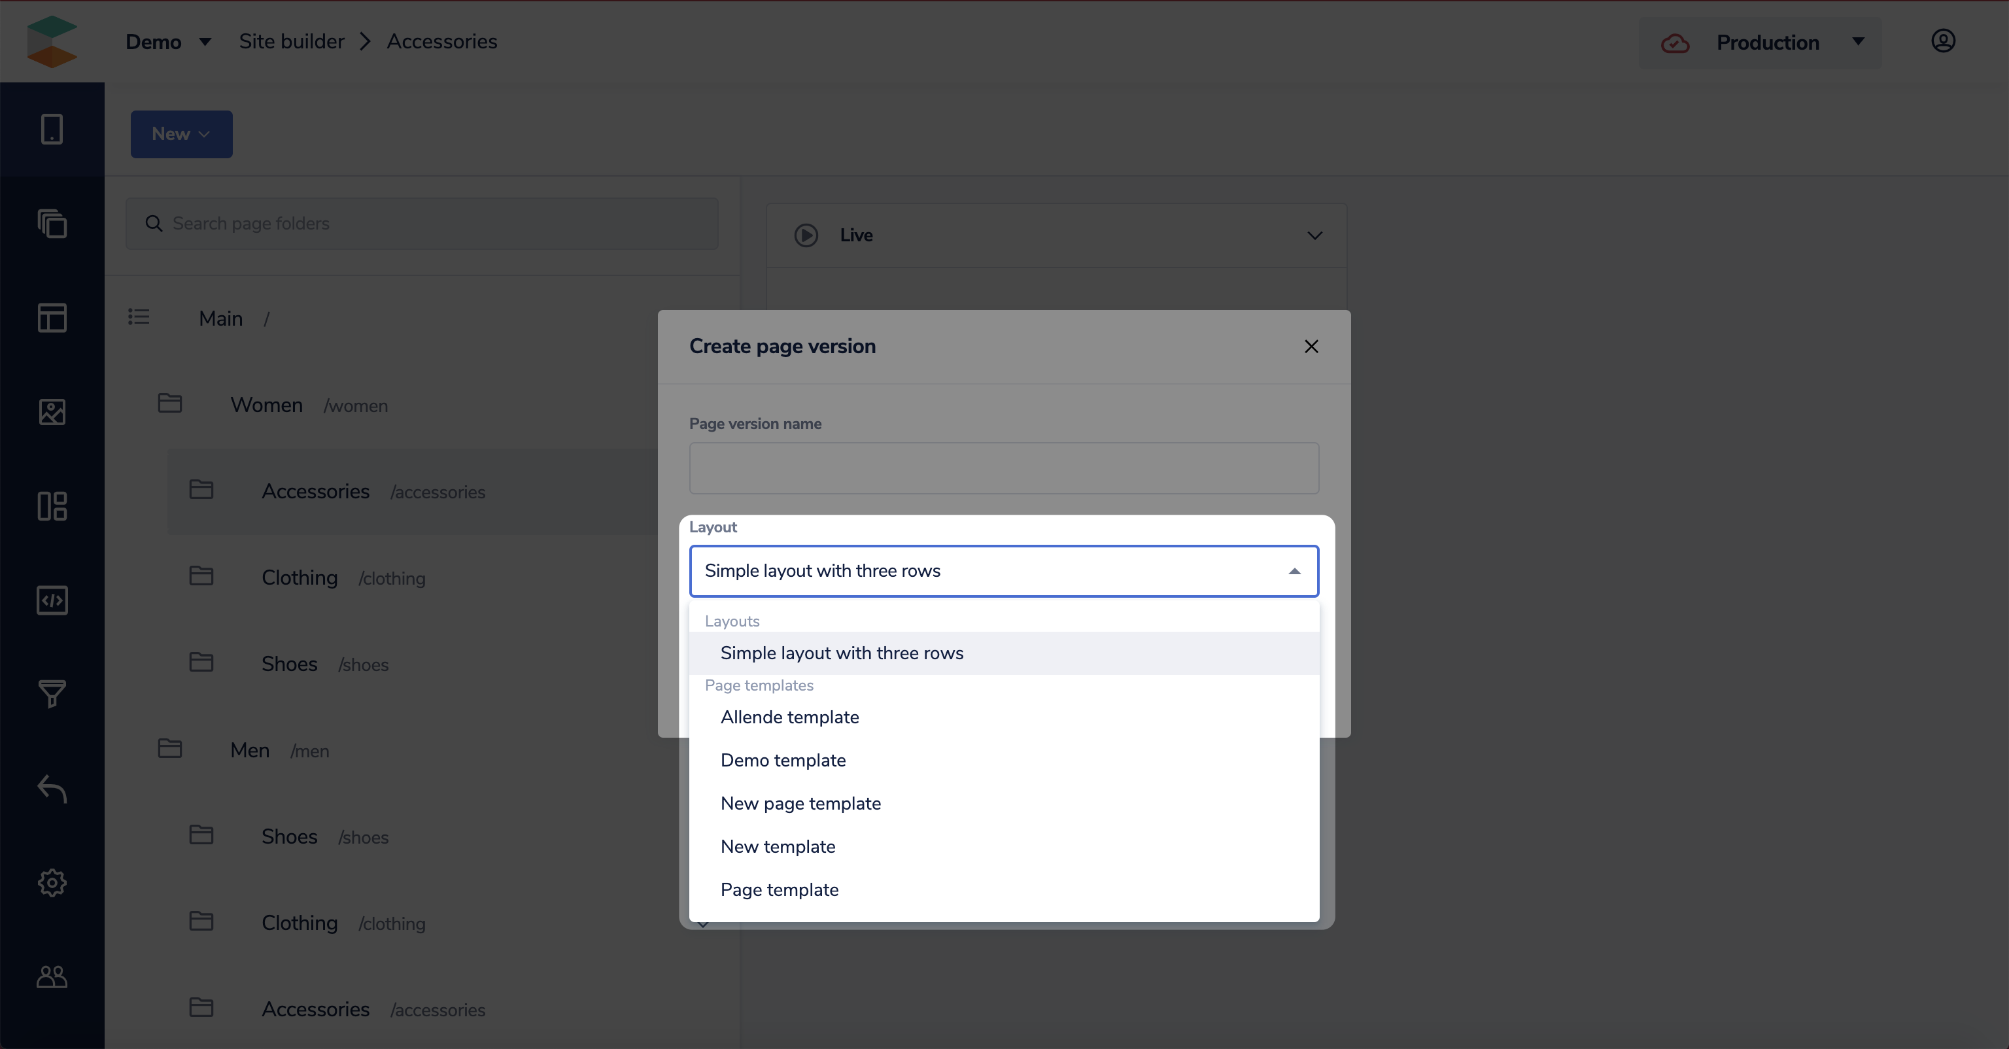Select Allende template option

coord(789,717)
